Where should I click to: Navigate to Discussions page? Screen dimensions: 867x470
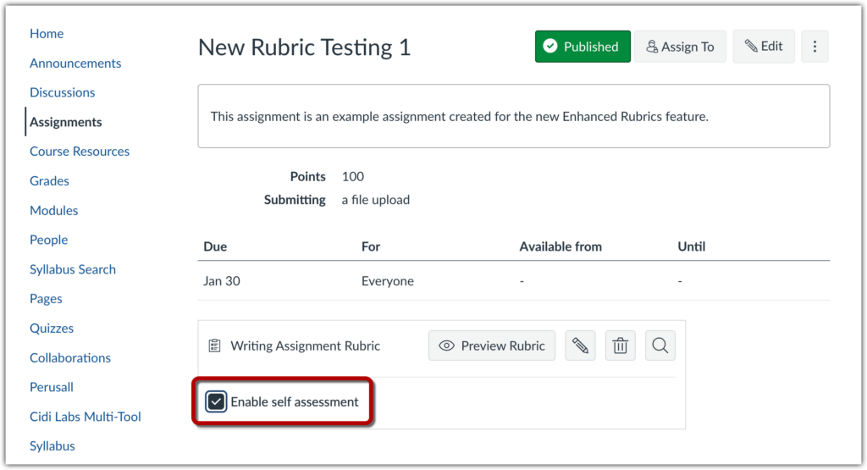click(62, 92)
